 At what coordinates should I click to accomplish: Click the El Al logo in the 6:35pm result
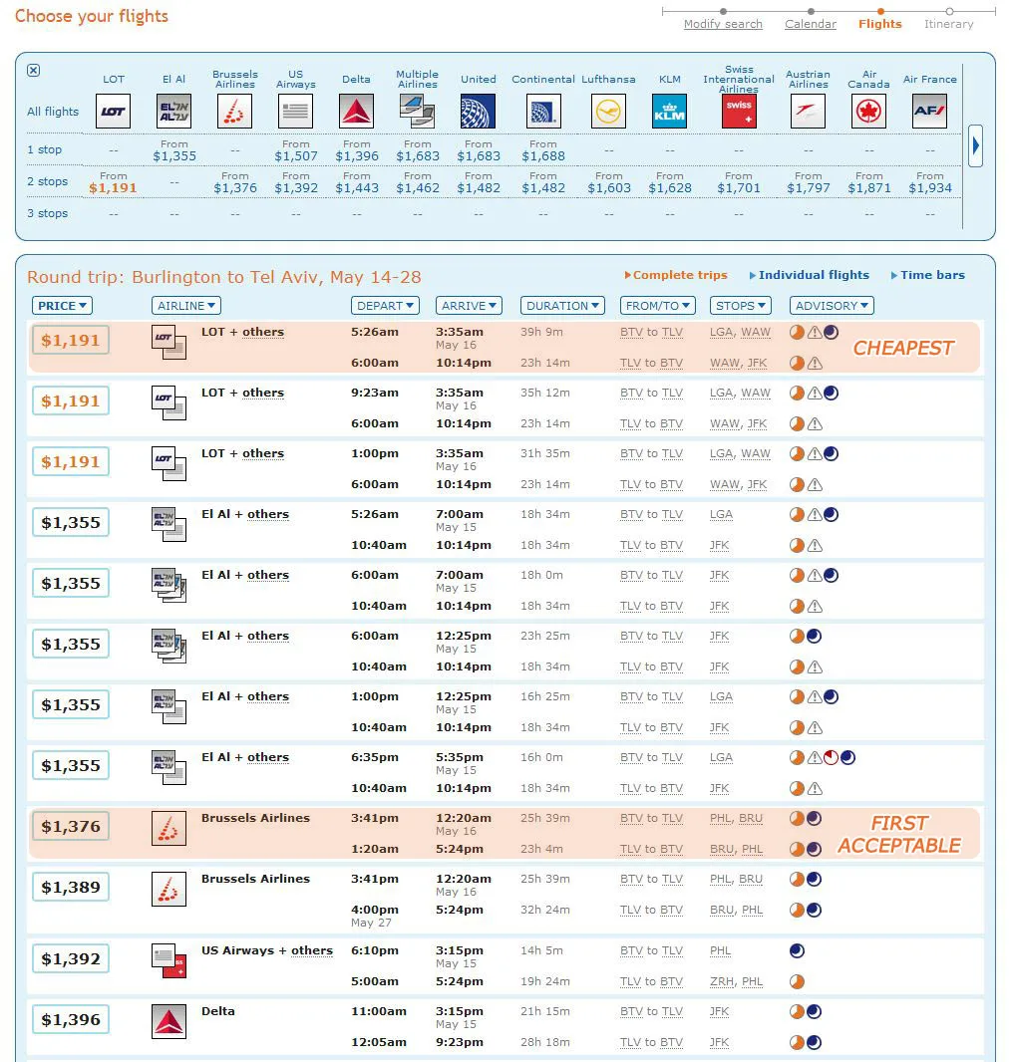(168, 767)
